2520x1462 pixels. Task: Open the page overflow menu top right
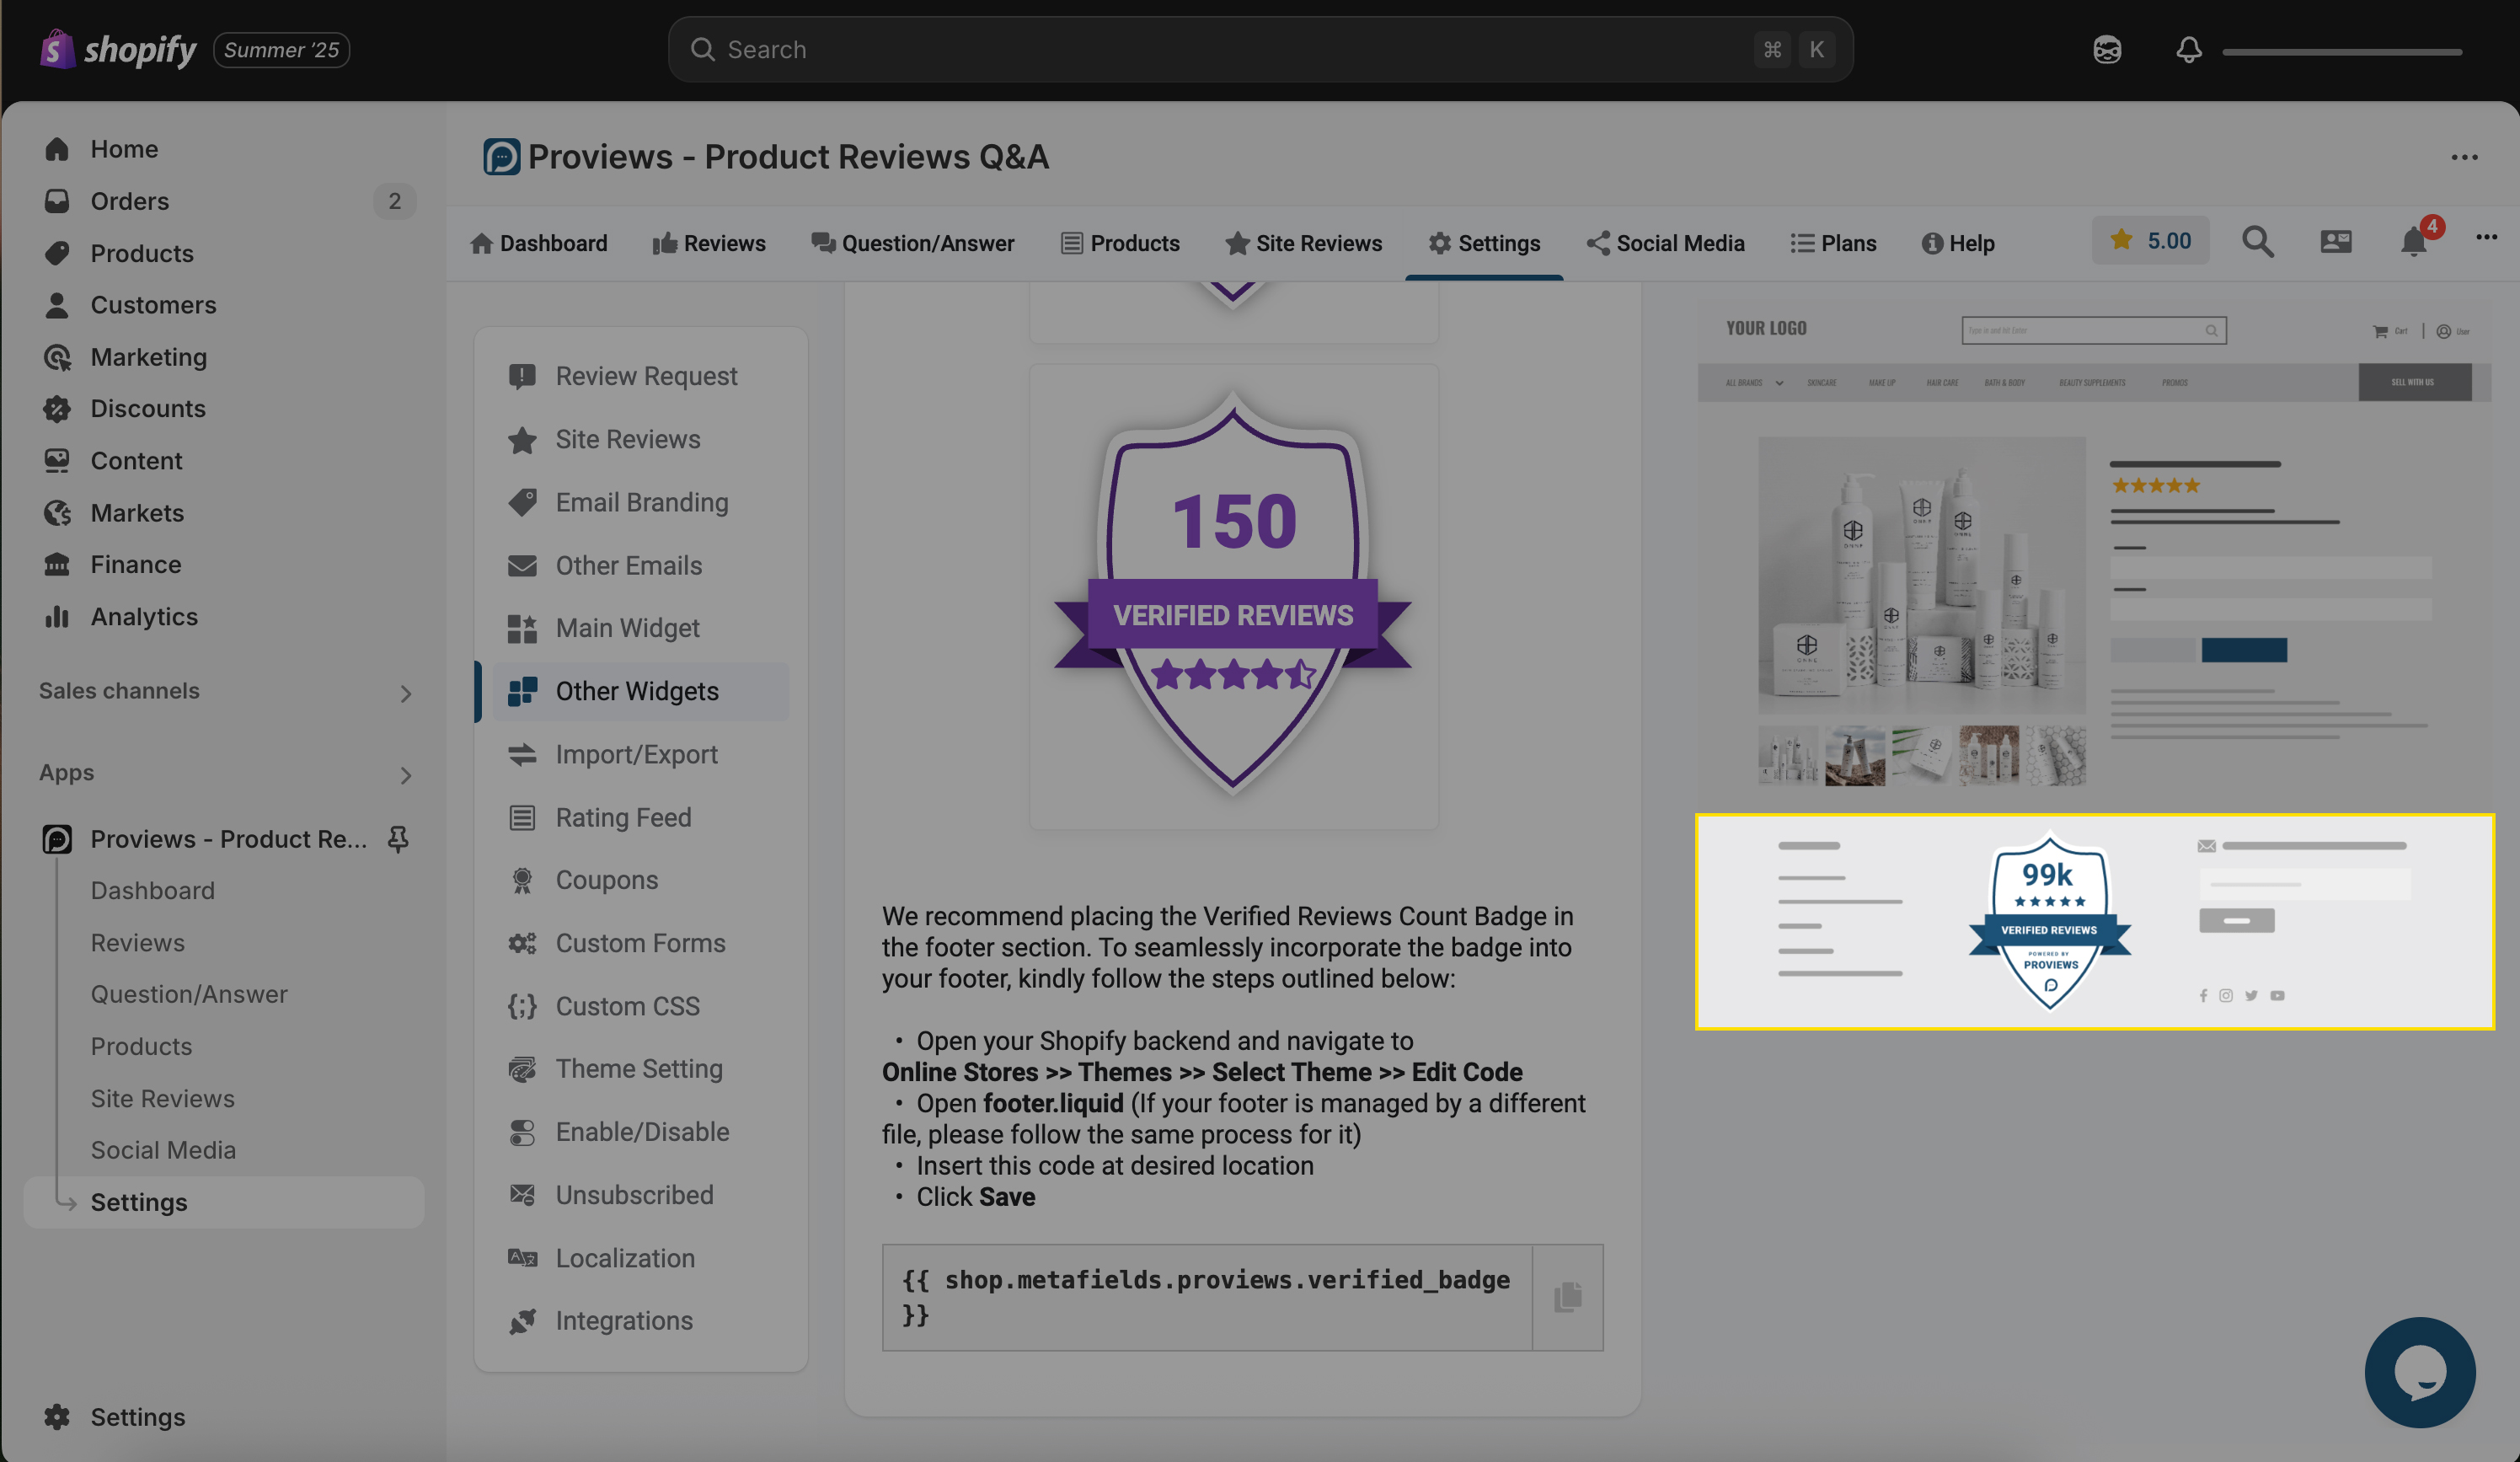[x=2464, y=157]
